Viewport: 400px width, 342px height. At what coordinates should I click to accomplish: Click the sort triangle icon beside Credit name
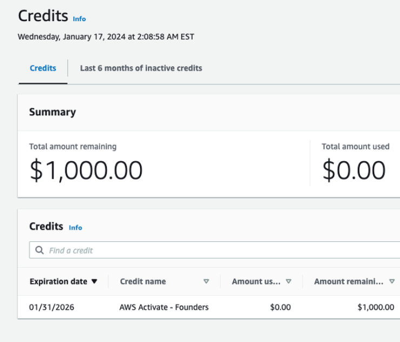pyautogui.click(x=206, y=281)
